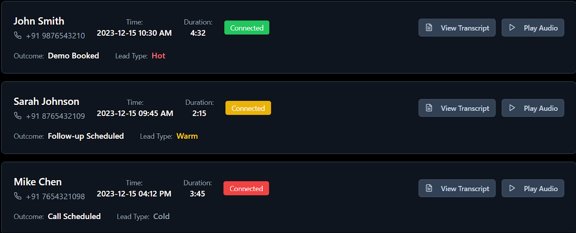Image resolution: width=576 pixels, height=233 pixels.
Task: Play audio of Mike Chen's call
Action: (x=533, y=188)
